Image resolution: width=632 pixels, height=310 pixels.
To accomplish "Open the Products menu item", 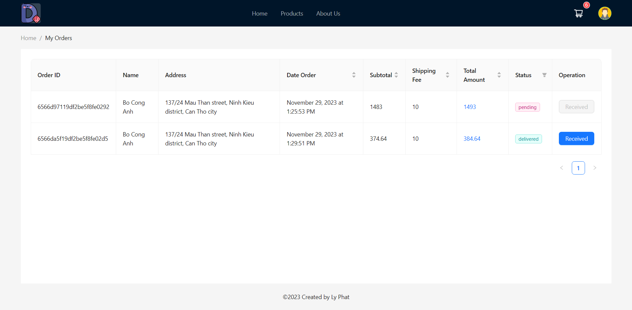I will click(x=292, y=13).
